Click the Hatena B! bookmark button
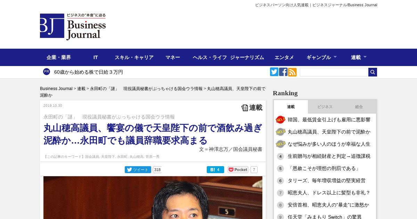This screenshot has width=417, height=219. pos(215,170)
